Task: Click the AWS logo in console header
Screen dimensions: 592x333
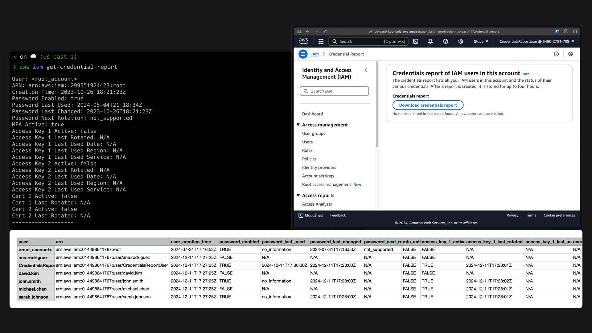Action: 303,41
